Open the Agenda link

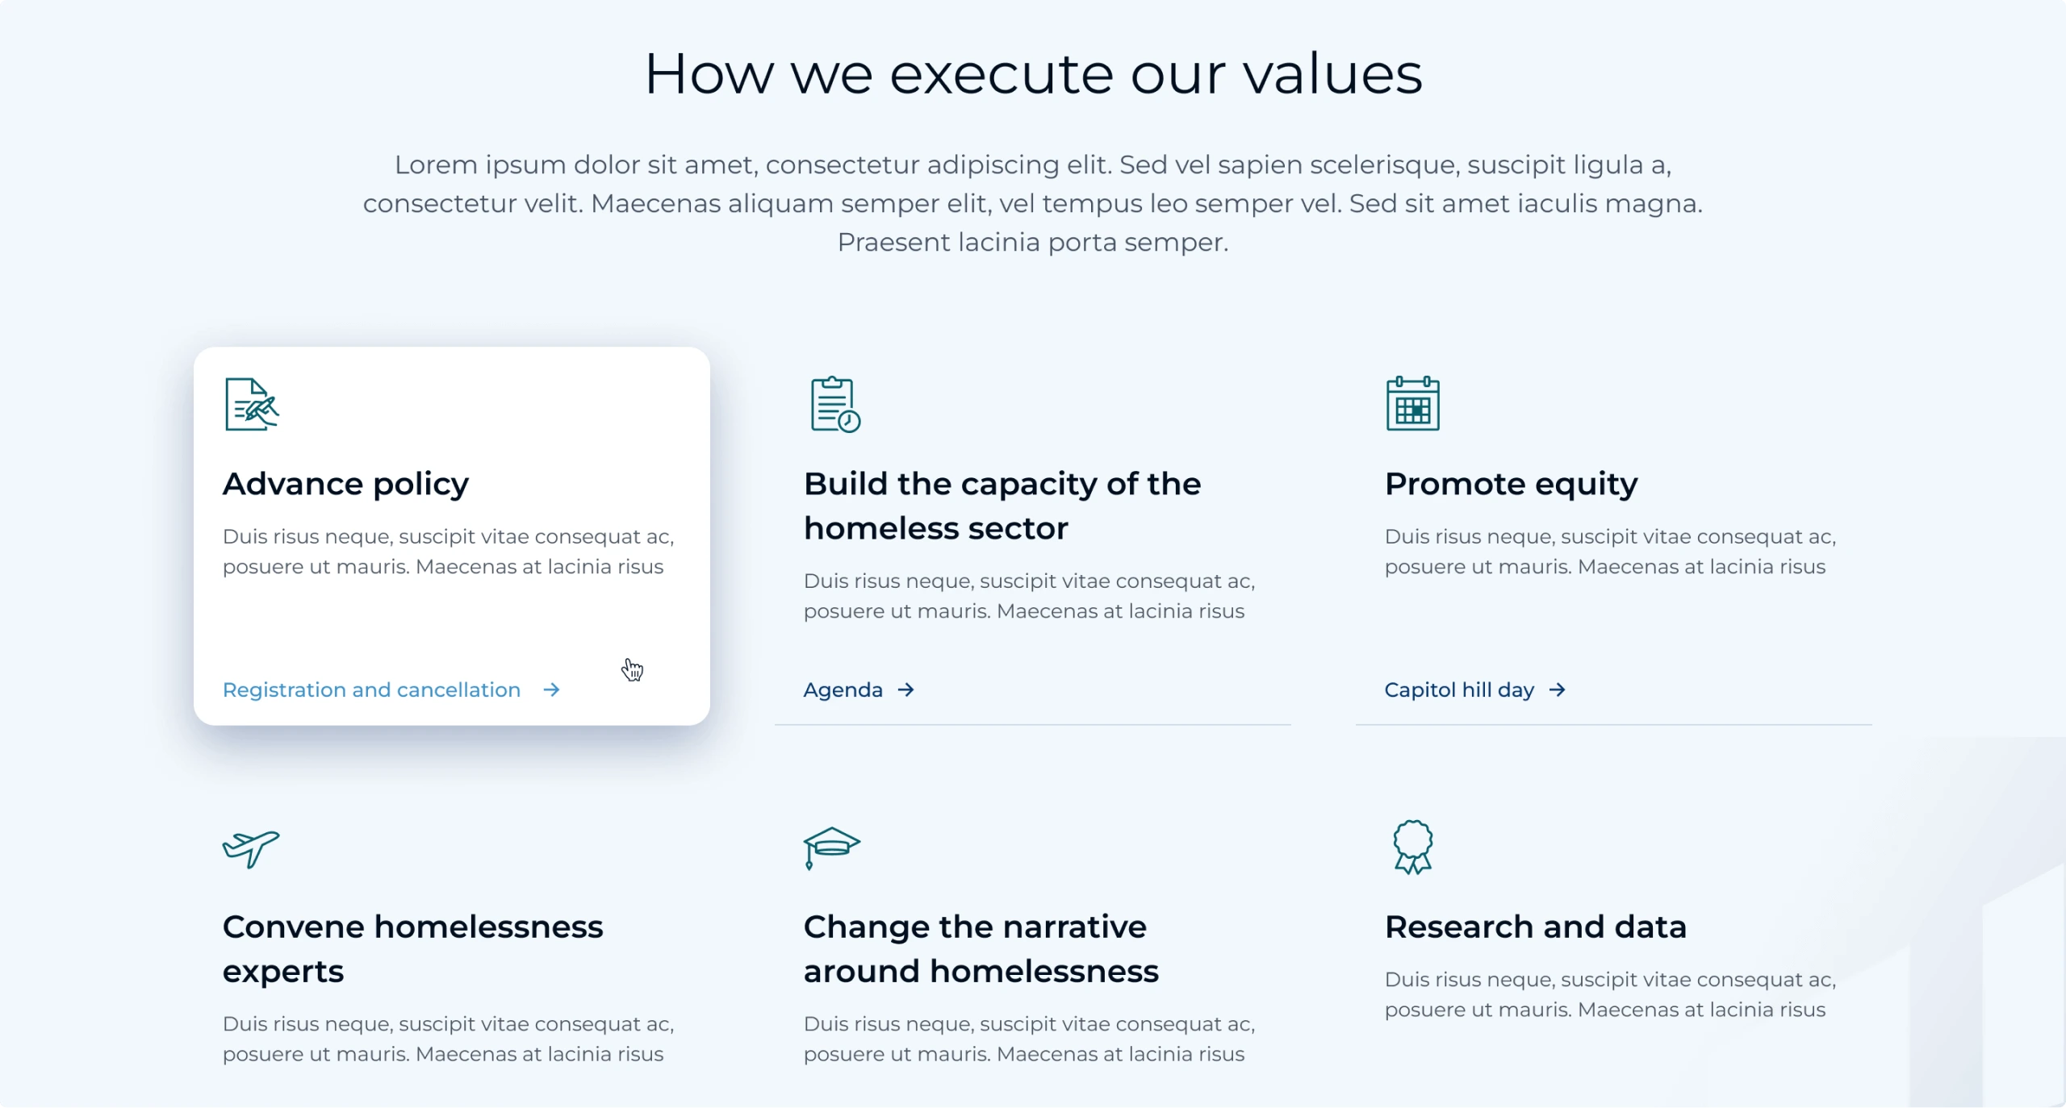(x=843, y=690)
